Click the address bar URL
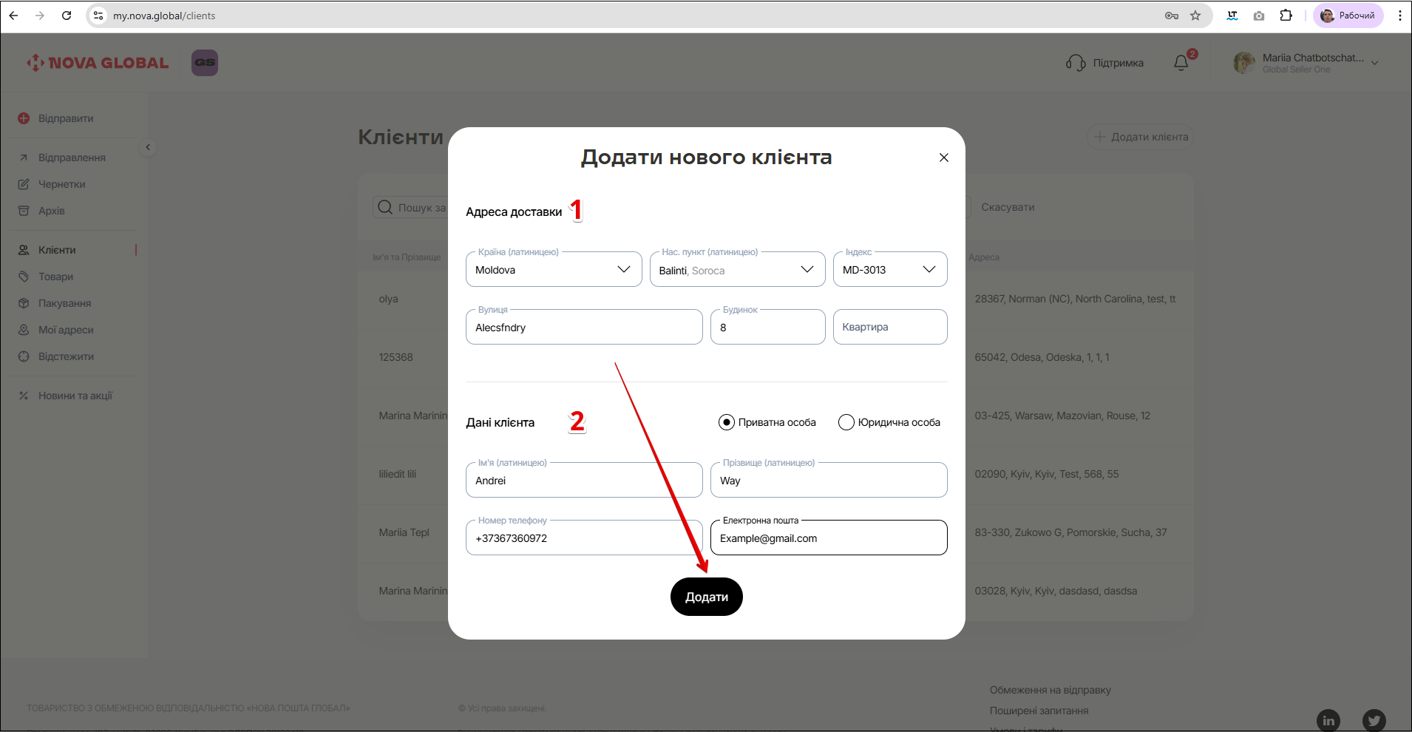This screenshot has width=1412, height=732. coord(164,16)
